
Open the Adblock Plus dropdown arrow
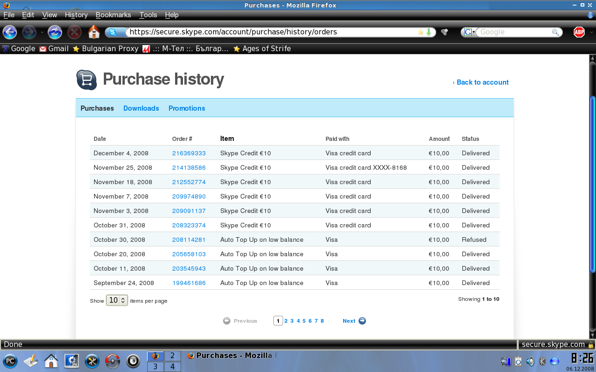coord(592,32)
